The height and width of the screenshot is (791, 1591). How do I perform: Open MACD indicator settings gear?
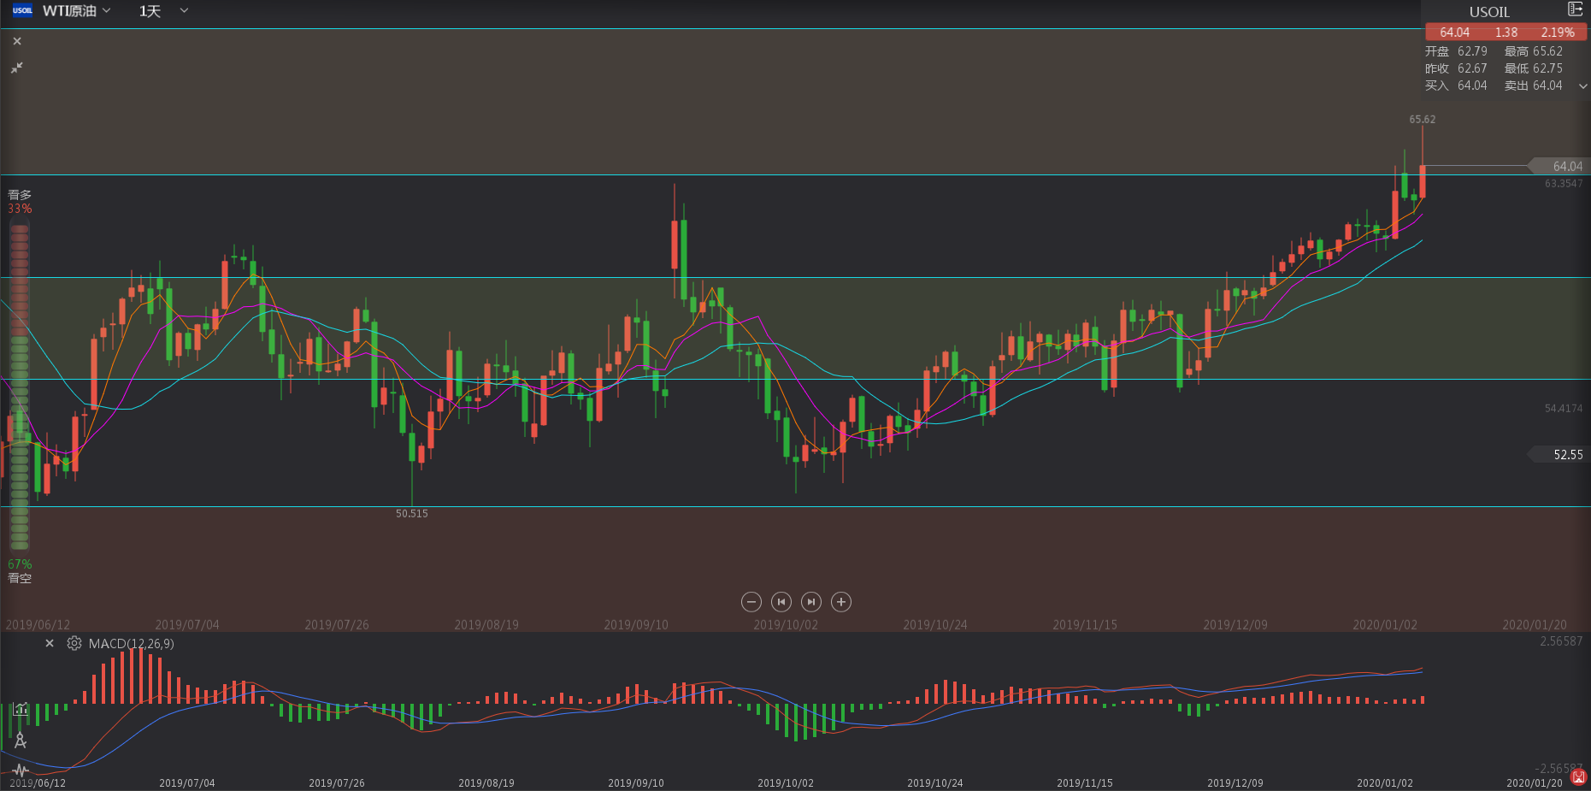[x=74, y=643]
